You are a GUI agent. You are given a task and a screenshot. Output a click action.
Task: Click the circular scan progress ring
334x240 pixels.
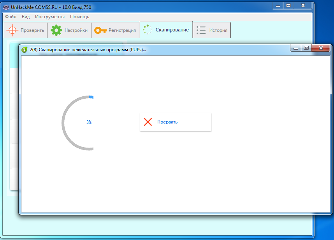click(77, 123)
